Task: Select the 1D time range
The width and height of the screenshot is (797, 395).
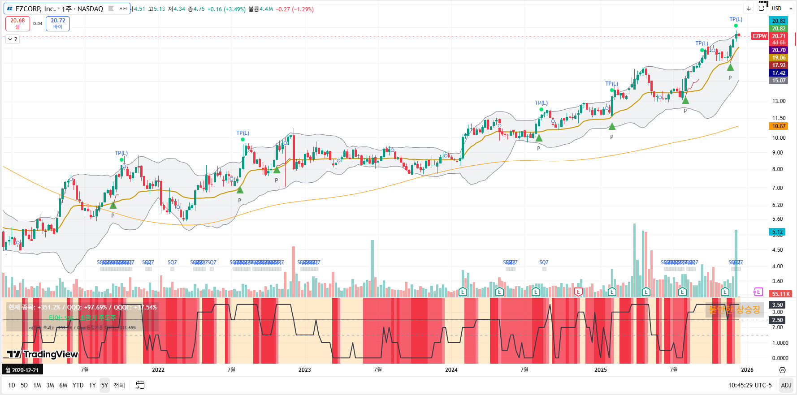Action: pos(12,385)
